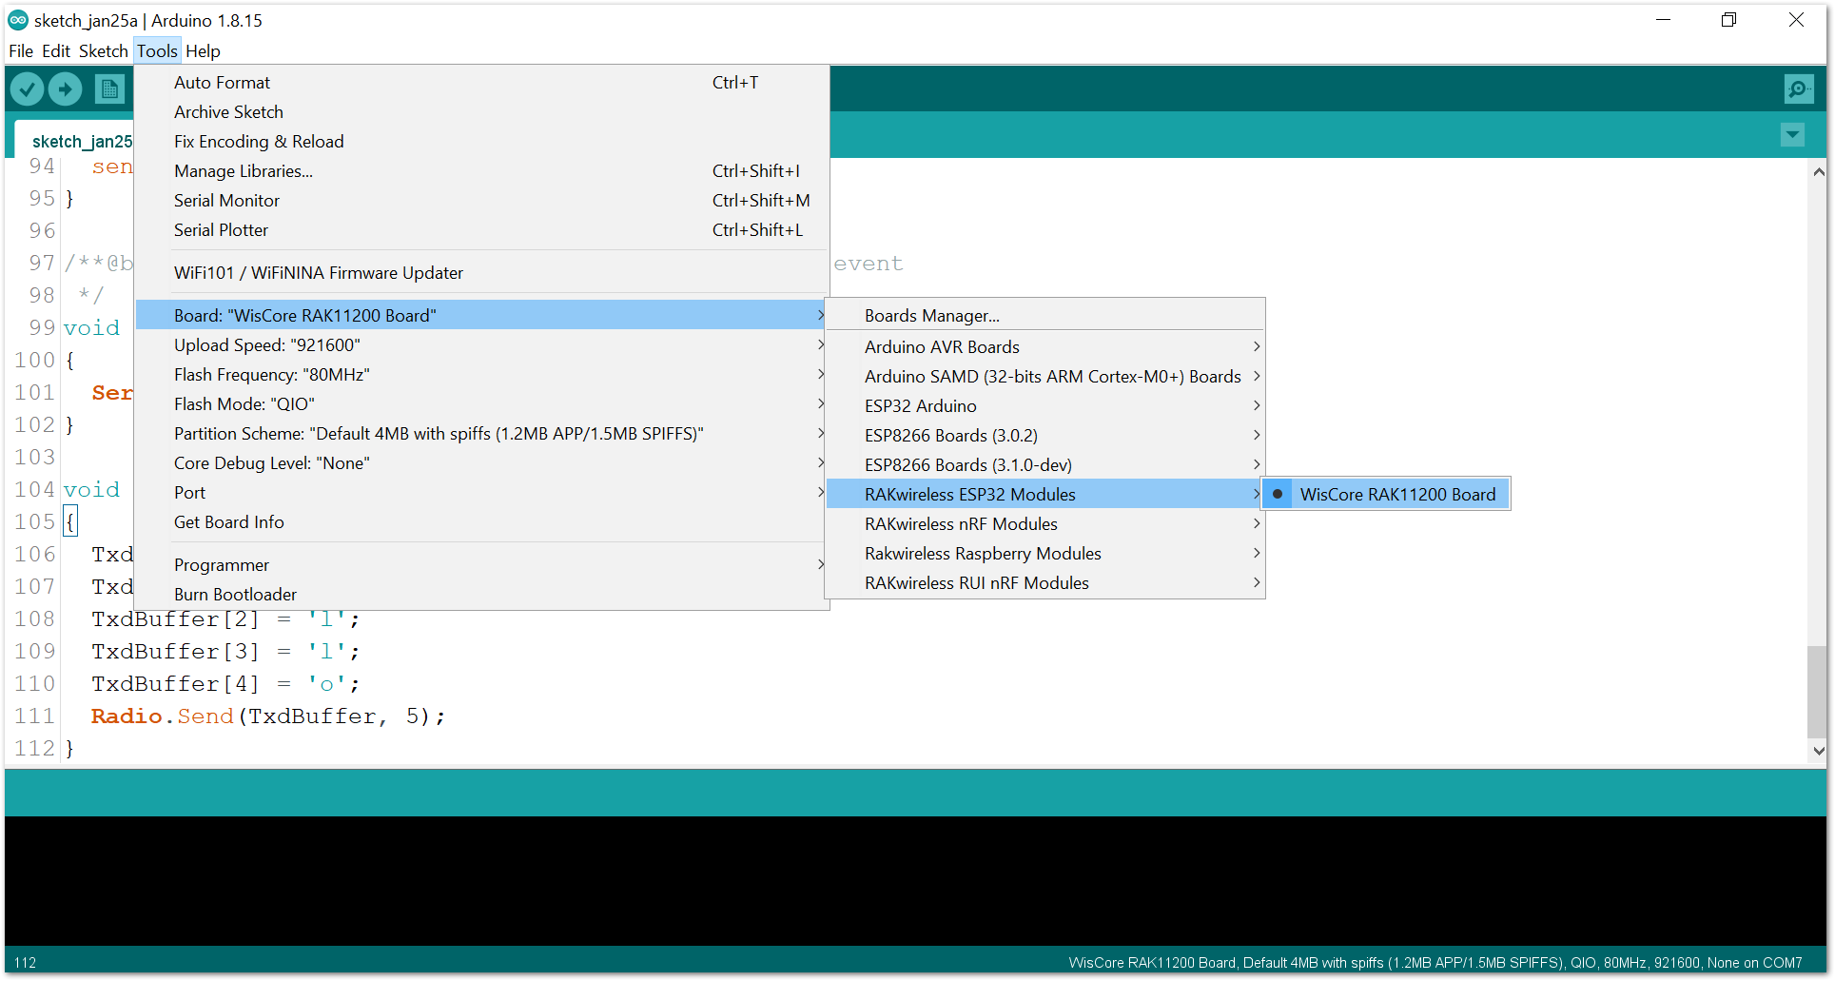Open the Sketch menu in menu bar
Screen dimensions: 1835x981
click(x=103, y=51)
